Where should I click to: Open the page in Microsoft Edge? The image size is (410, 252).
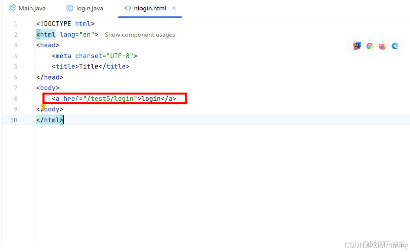(394, 46)
